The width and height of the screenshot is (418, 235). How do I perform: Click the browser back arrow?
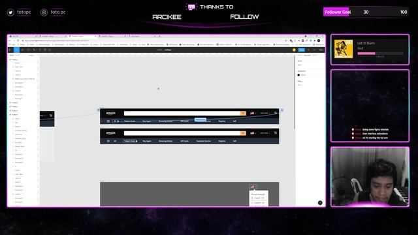(10, 40)
